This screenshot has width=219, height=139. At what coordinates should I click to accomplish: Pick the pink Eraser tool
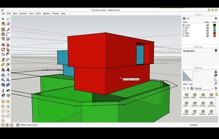8,24
